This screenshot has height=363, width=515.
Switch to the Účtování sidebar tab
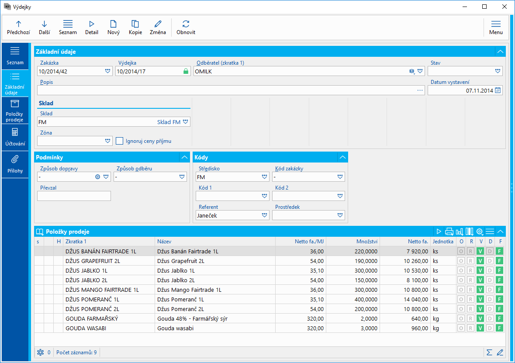click(15, 136)
